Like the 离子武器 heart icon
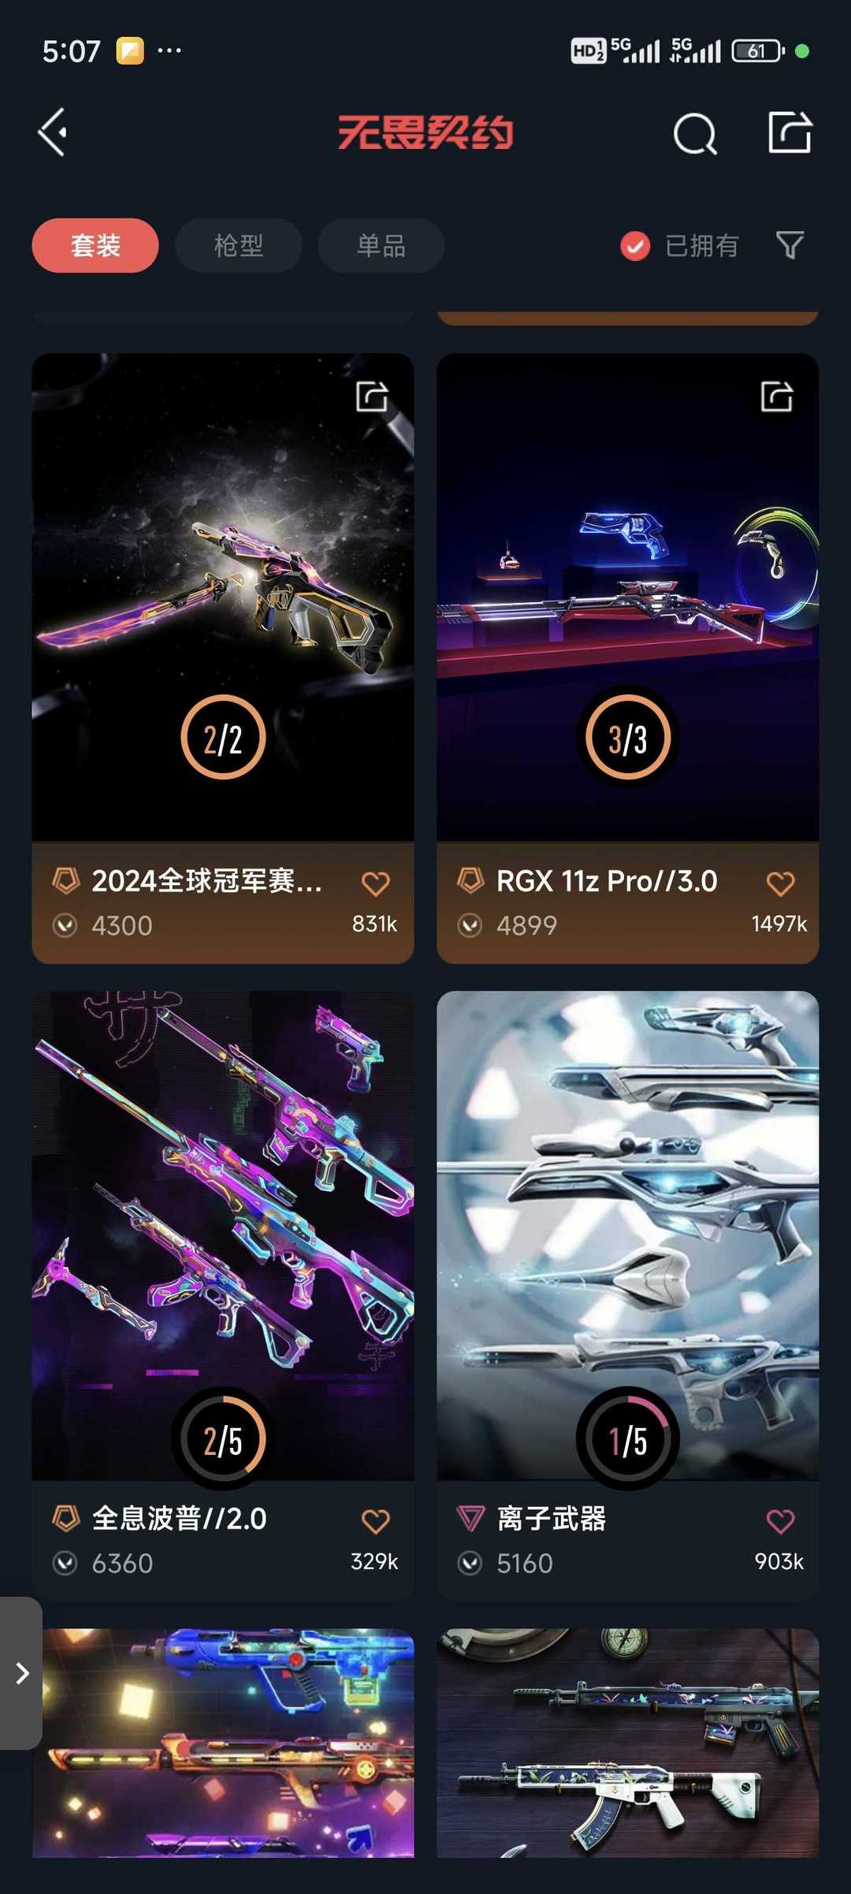This screenshot has height=1894, width=851. point(780,1521)
